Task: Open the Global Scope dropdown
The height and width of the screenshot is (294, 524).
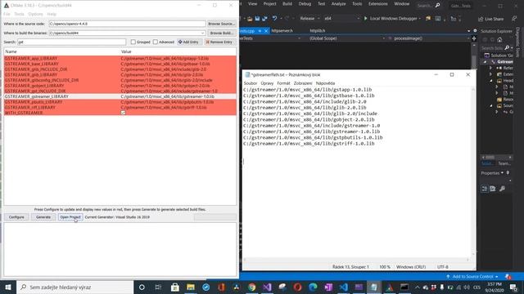Action: click(x=383, y=38)
